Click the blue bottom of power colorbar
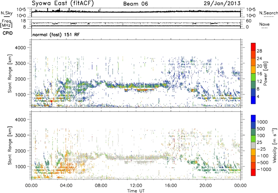278x193 pixels. coord(253,100)
